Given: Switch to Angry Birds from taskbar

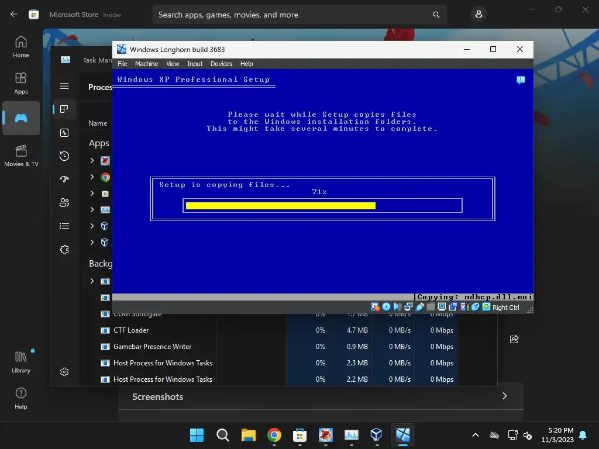Looking at the screenshot, I should click(x=325, y=435).
